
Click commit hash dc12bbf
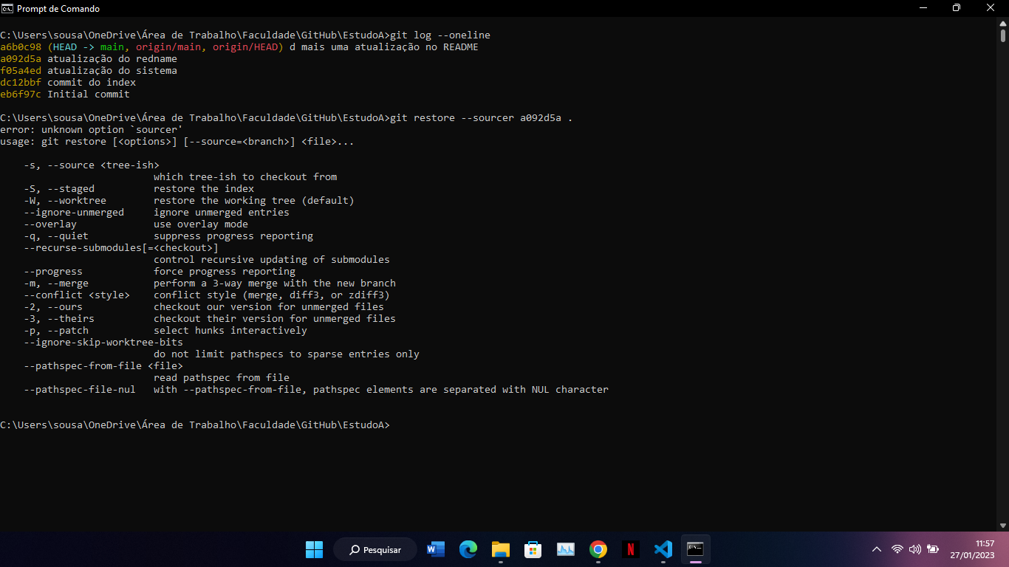click(x=21, y=83)
